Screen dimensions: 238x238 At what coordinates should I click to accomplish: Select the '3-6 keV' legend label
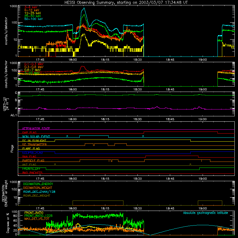[x=31, y=7]
